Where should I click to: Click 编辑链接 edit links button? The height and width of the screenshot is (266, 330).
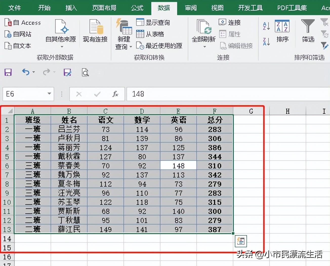(236, 46)
